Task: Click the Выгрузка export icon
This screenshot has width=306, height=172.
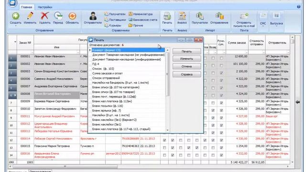Action: (276, 16)
